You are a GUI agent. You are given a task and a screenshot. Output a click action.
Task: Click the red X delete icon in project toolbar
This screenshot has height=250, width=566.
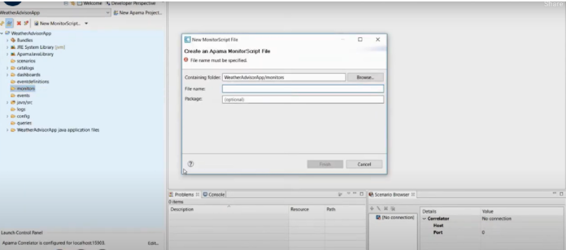pos(19,23)
